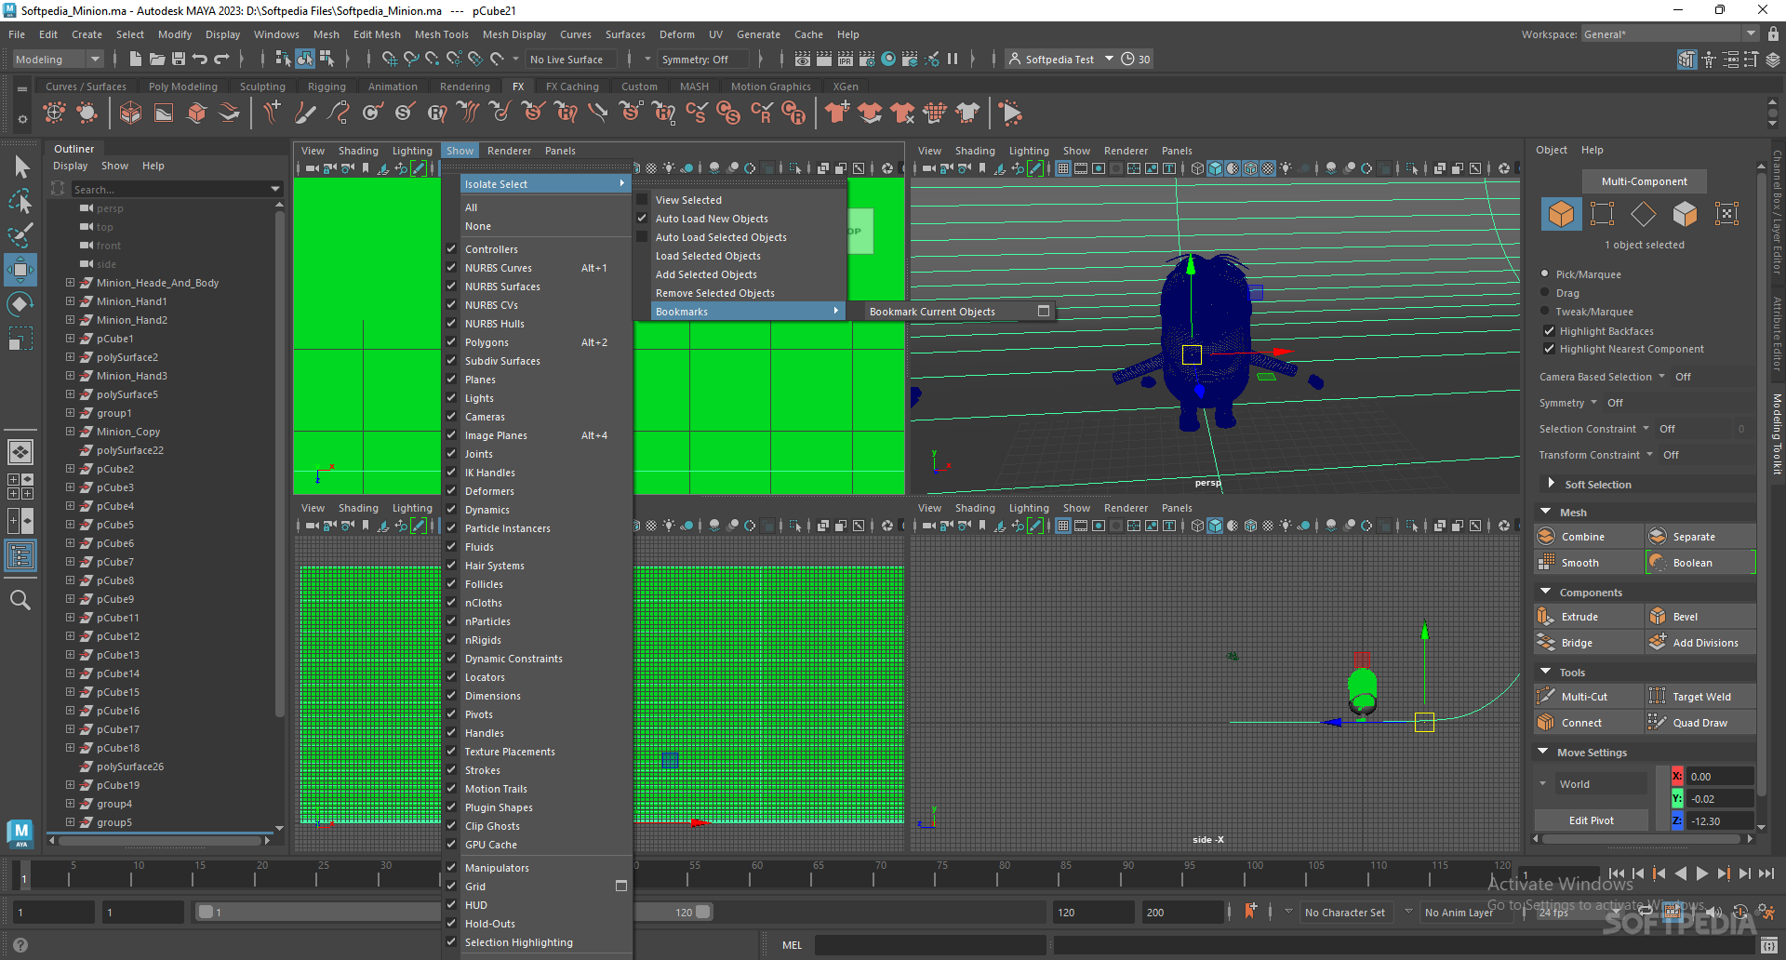Select the arrow Select tool in left toolbox
1786x960 pixels.
coord(20,167)
